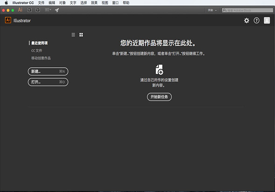The width and height of the screenshot is (275, 192).
Task: Click the user profile avatar icon
Action: coord(267,21)
